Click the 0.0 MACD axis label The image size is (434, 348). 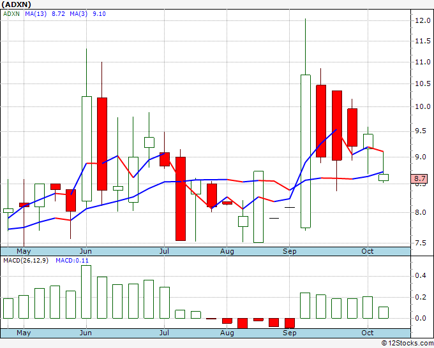pos(421,318)
